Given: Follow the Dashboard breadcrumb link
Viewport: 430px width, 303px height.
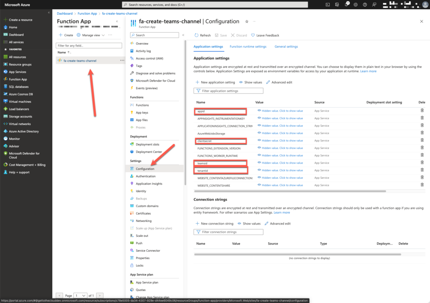Looking at the screenshot, I should [x=65, y=13].
